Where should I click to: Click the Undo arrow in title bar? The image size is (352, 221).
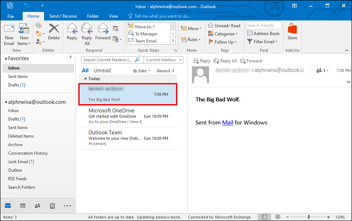[x=26, y=5]
